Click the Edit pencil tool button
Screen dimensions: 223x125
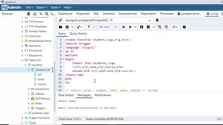pos(80,27)
